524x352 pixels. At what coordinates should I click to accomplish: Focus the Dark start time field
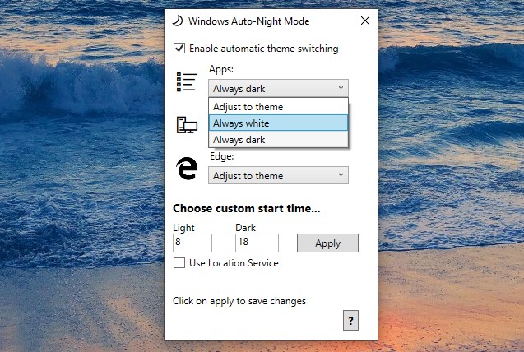point(257,243)
